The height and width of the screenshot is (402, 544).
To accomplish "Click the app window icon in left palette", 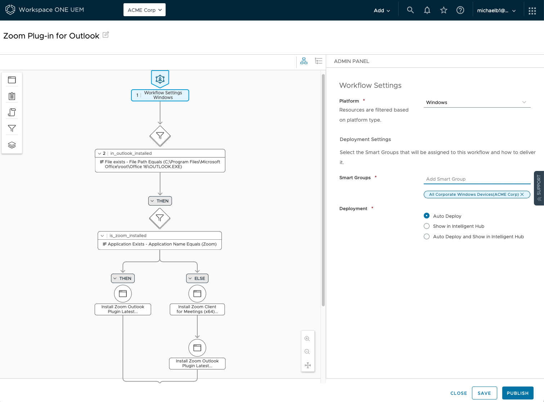I will (12, 80).
